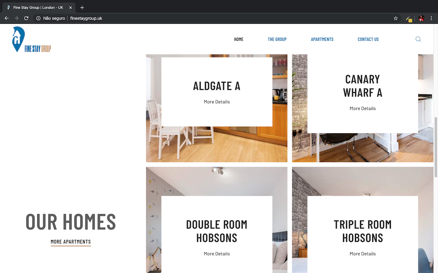Image resolution: width=438 pixels, height=273 pixels.
Task: Click the browser back arrow
Action: 7,18
